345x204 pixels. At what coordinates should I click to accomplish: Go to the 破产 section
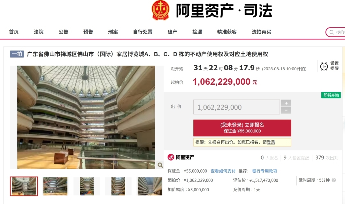172,32
